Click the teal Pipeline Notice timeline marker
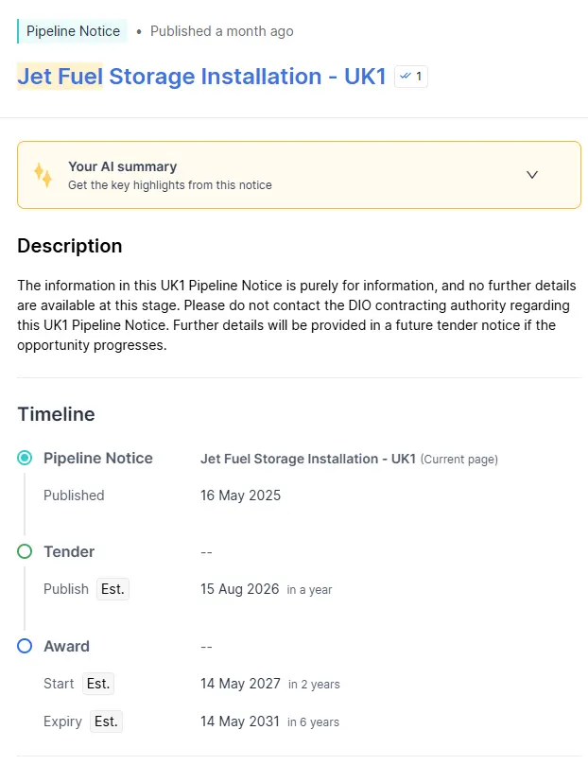Screen dimensions: 588x765 click(25, 458)
